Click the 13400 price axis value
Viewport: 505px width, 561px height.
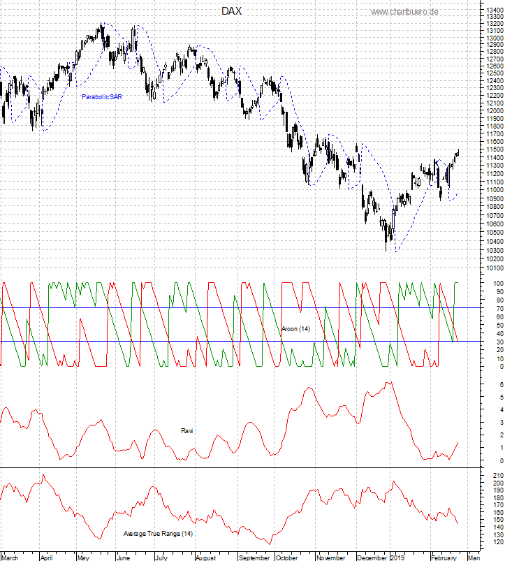tap(495, 10)
